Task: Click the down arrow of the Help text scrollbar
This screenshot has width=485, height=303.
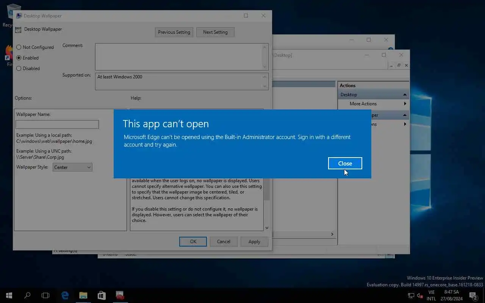Action: pyautogui.click(x=267, y=228)
